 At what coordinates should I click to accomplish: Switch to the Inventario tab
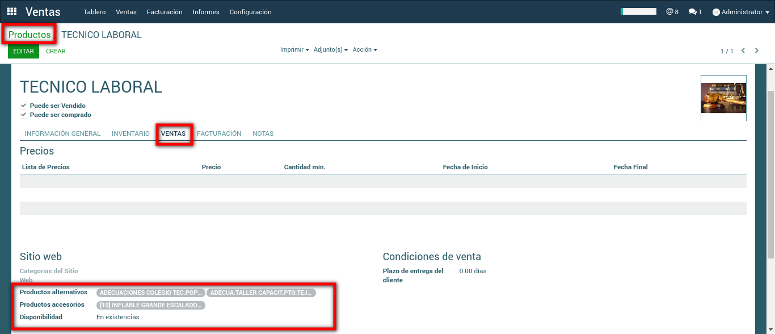point(130,133)
